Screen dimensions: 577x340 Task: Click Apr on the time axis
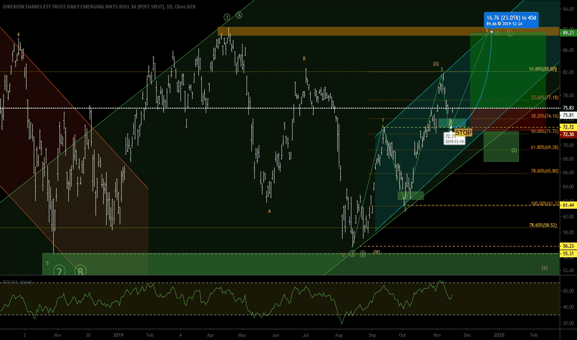tap(210, 335)
